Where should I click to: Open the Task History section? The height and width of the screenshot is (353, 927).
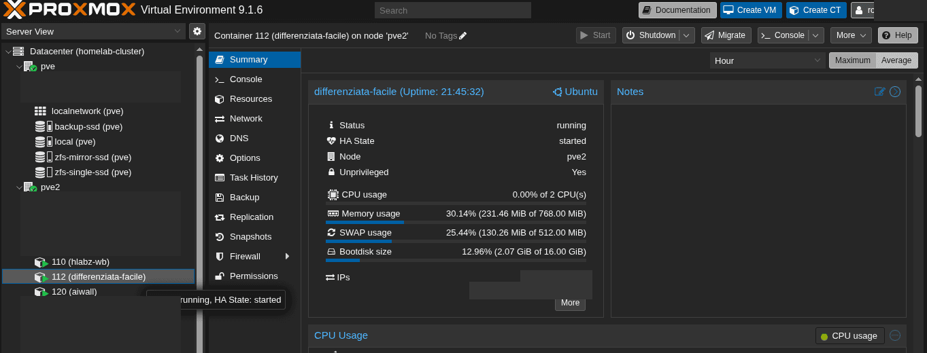click(255, 178)
